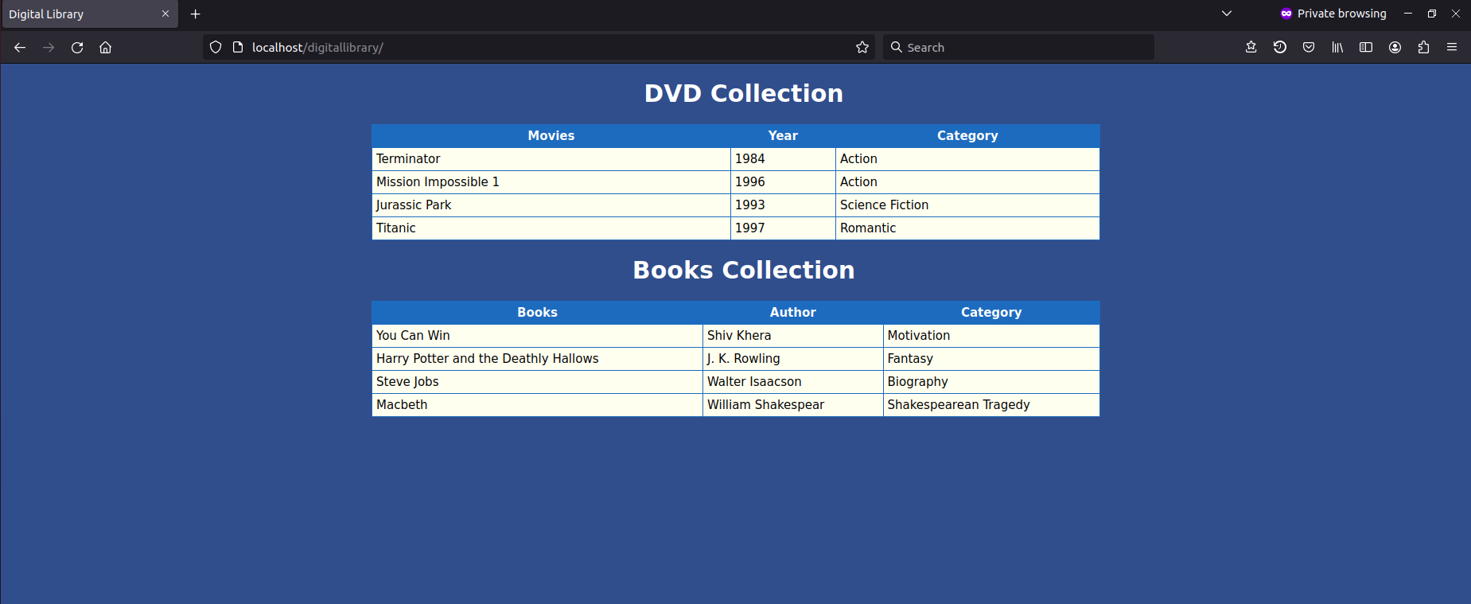The height and width of the screenshot is (604, 1471).
Task: Open the extensions puzzle icon
Action: [1423, 48]
